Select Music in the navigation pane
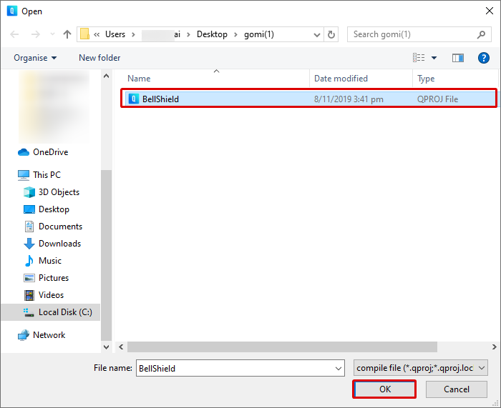Viewport: 501px width, 408px height. [49, 261]
